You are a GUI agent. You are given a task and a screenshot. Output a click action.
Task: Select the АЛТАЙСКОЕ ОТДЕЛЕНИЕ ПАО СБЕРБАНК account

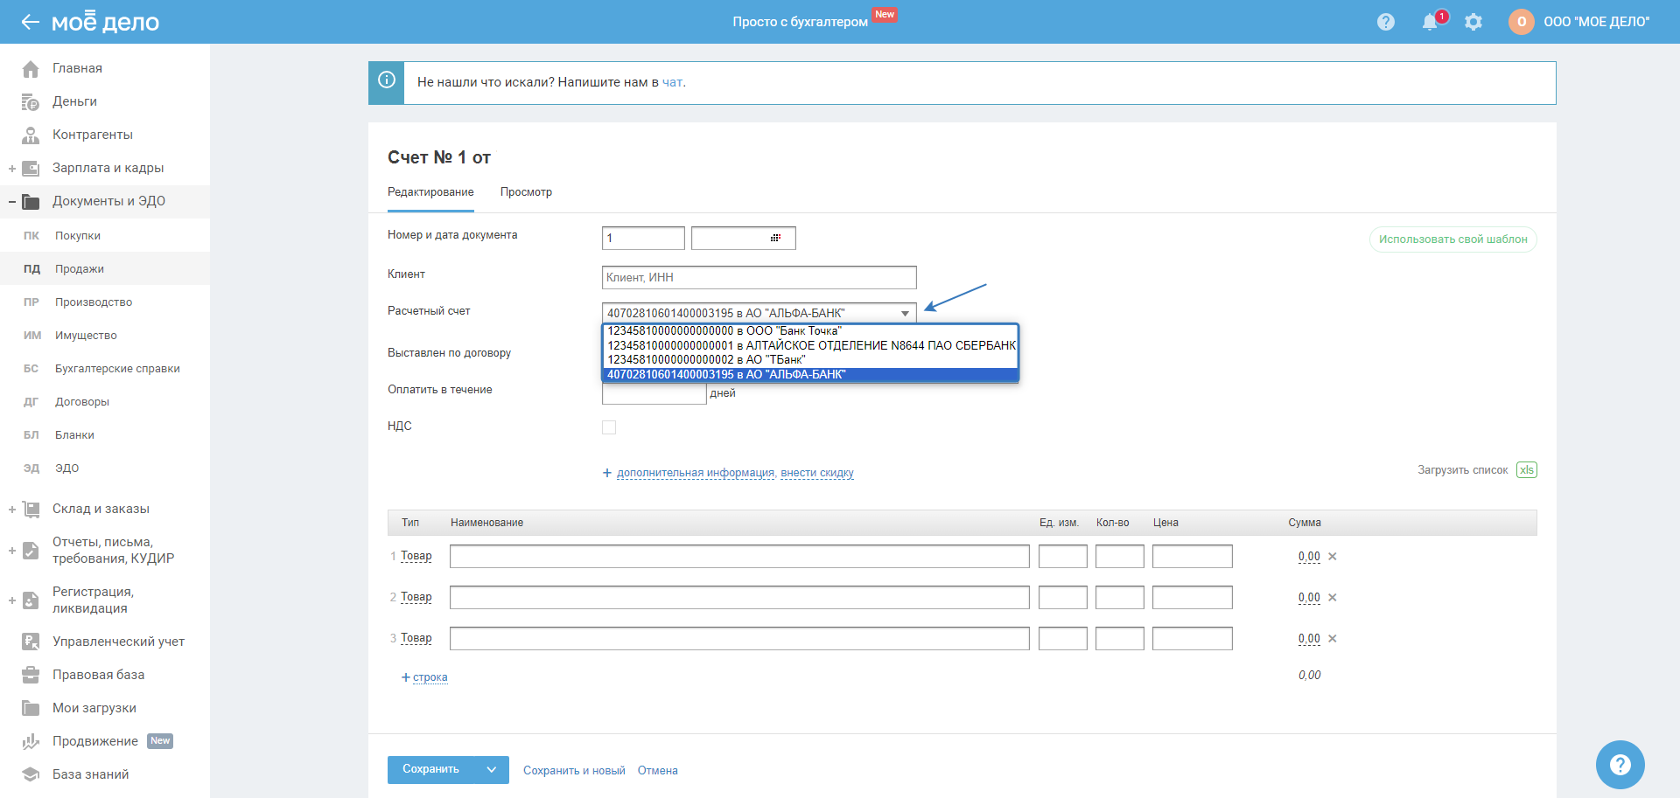click(810, 345)
